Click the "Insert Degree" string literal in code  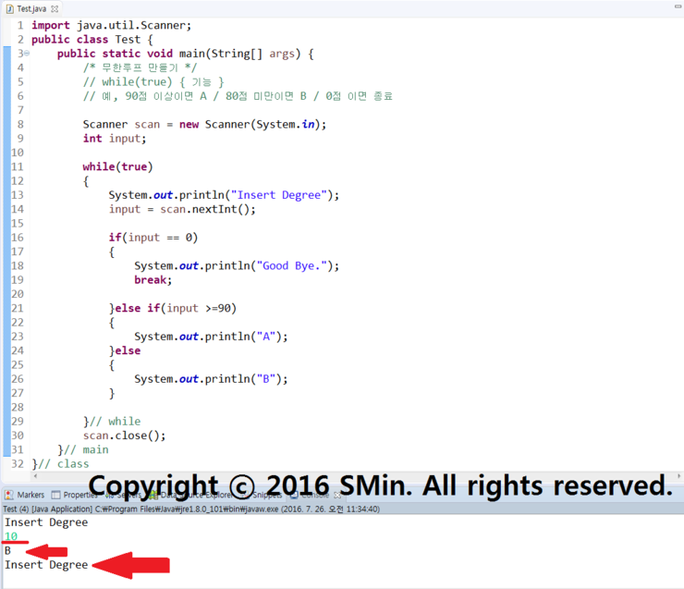[279, 195]
